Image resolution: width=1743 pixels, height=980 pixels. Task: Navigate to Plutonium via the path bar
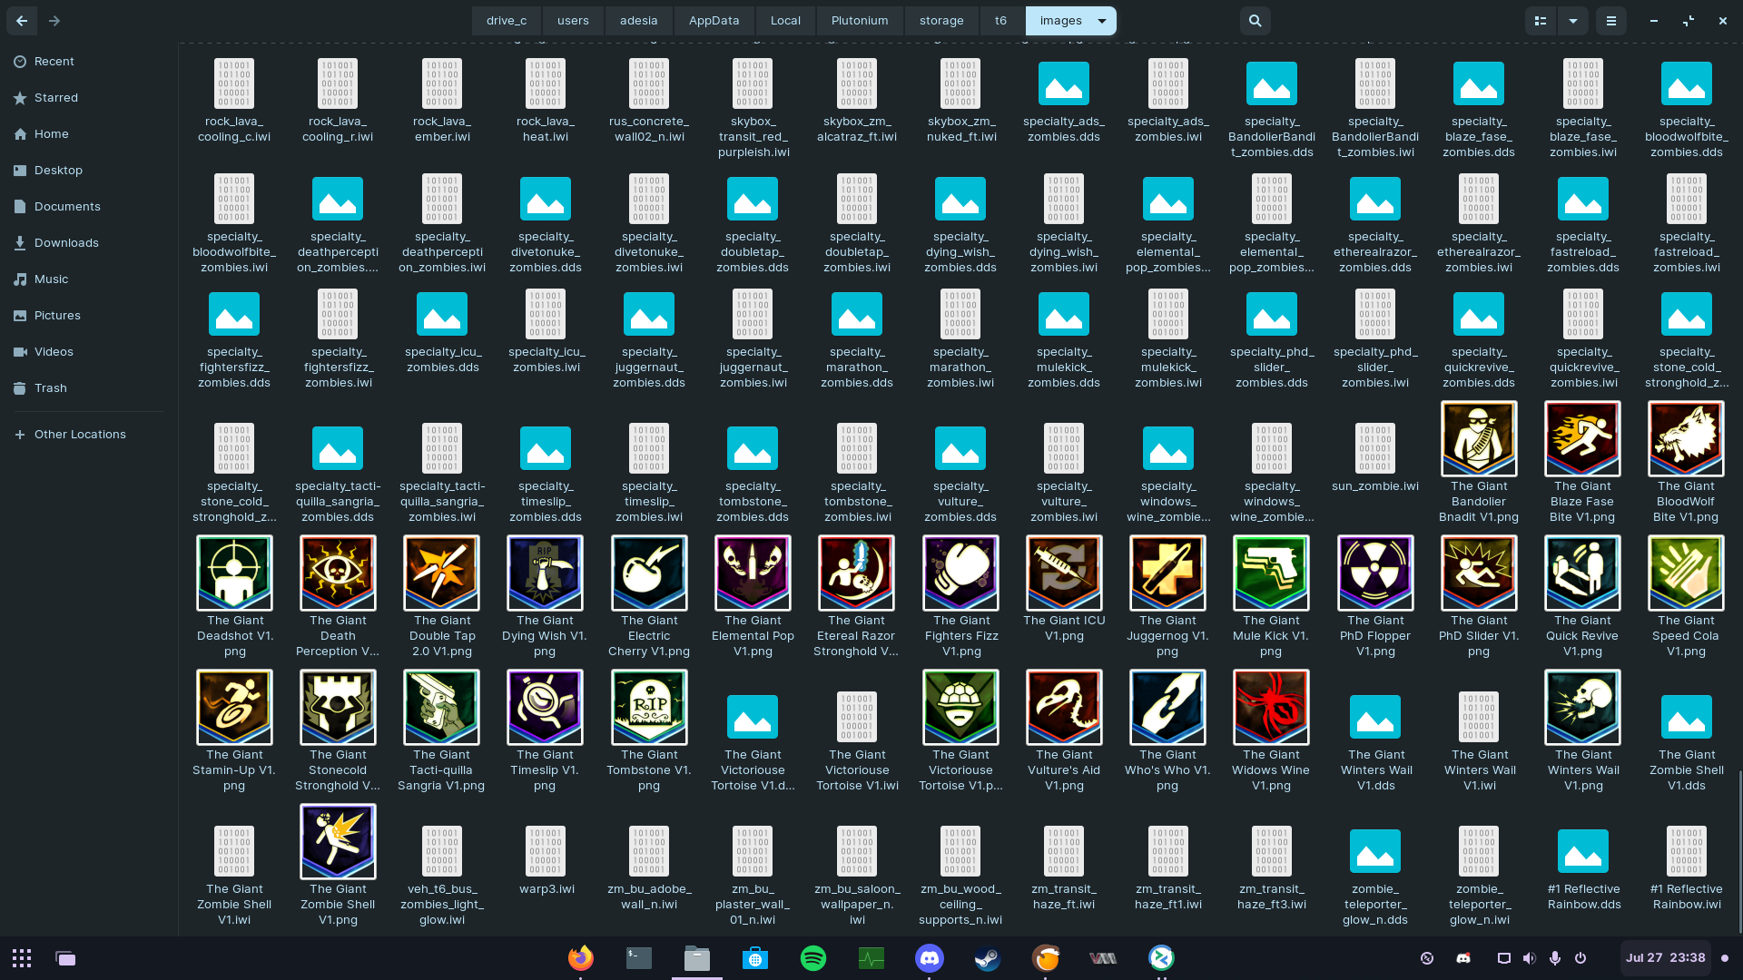tap(859, 20)
